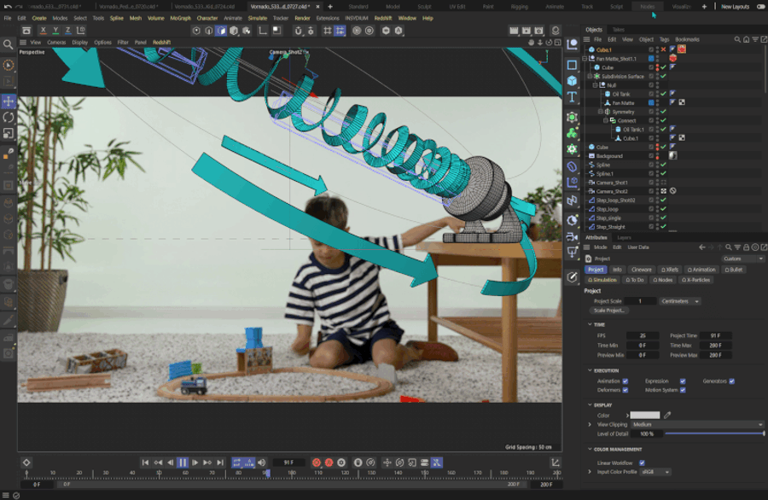Viewport: 768px width, 500px height.
Task: Open the View Clipping Medium dropdown
Action: click(x=697, y=425)
